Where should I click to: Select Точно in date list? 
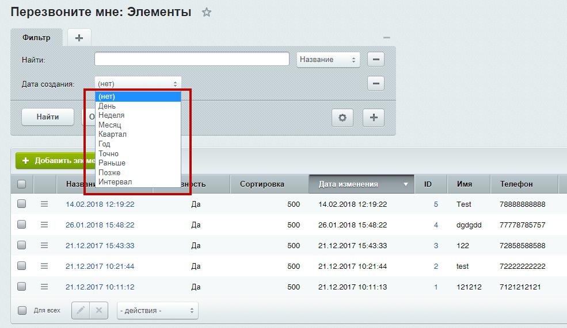pyautogui.click(x=138, y=154)
